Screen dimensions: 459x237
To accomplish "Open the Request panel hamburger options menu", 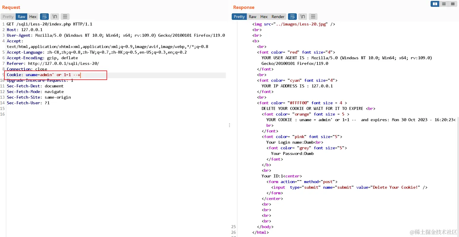I will click(x=65, y=17).
